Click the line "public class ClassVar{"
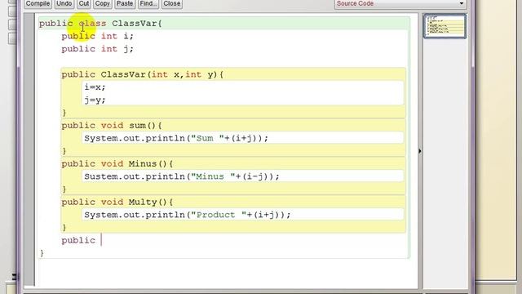The image size is (522, 294). click(x=100, y=24)
